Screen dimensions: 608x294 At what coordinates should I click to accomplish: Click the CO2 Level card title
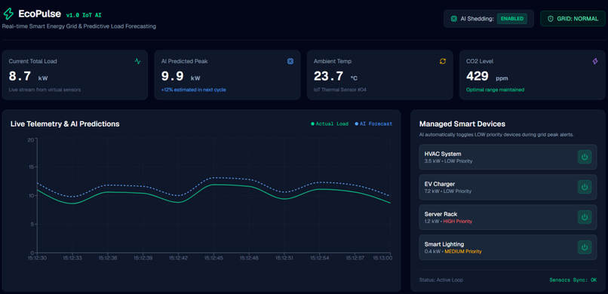click(x=480, y=61)
